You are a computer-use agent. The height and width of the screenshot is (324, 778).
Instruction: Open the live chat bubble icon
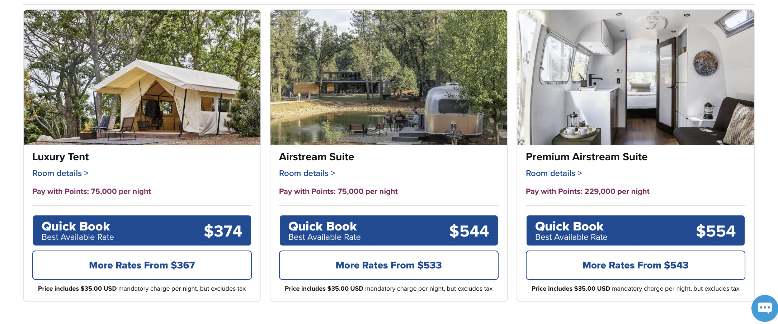[764, 308]
